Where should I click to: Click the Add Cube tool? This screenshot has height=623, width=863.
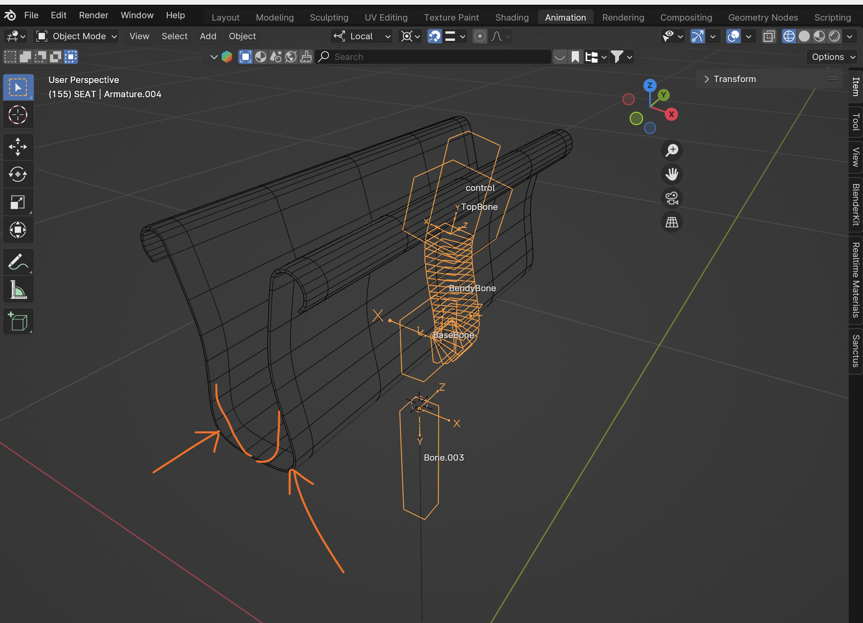point(18,321)
